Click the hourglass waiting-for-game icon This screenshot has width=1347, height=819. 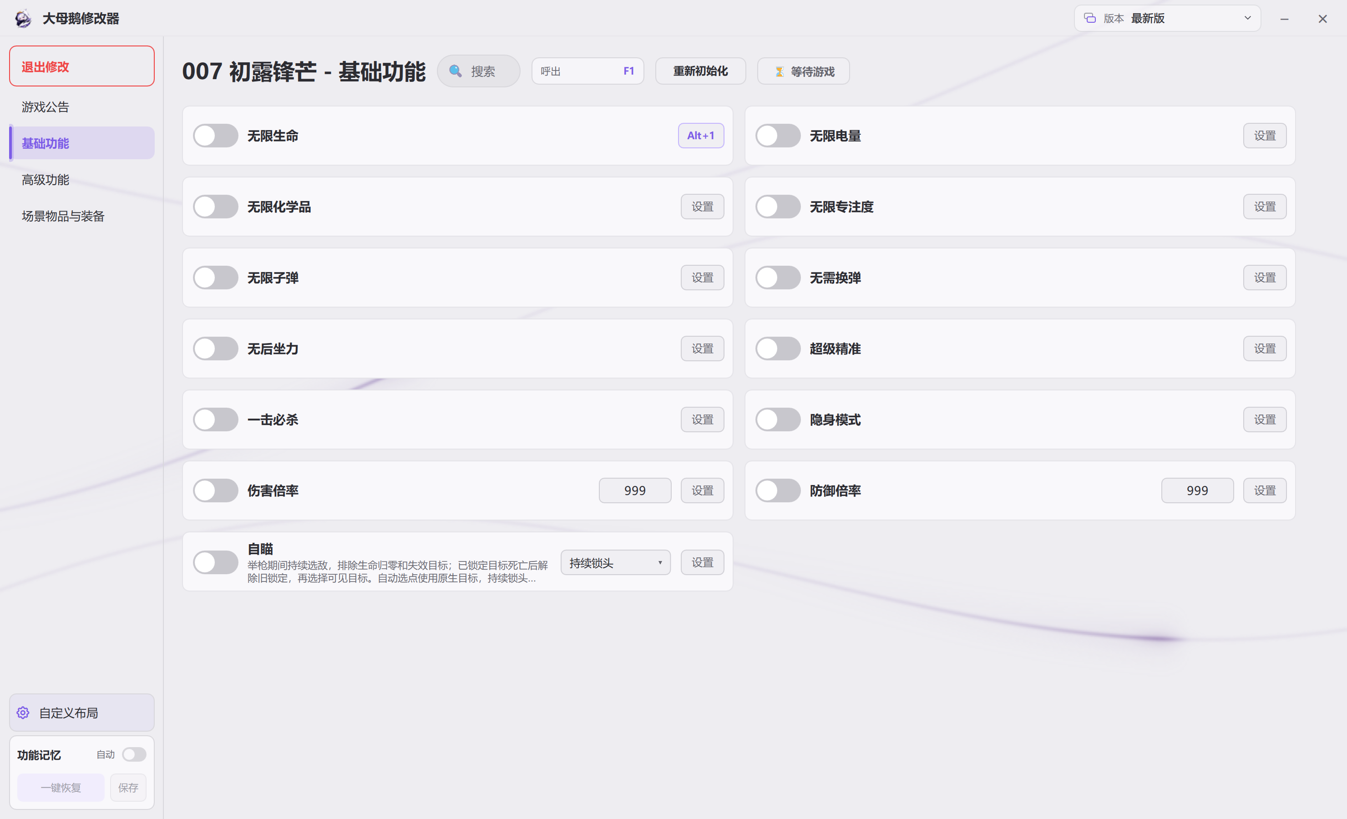pyautogui.click(x=780, y=71)
